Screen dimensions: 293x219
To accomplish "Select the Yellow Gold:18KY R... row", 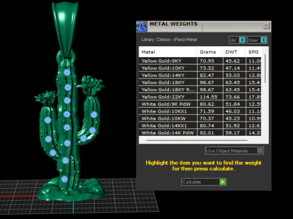I will point(200,89).
